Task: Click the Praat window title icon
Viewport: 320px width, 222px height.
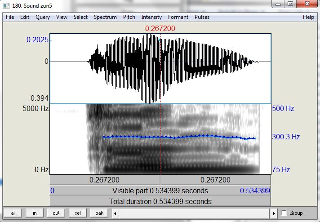Action: tap(6, 5)
